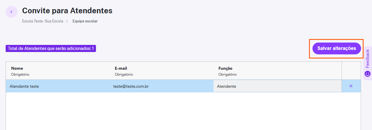
Task: Click the empty table area below row
Action: [x=183, y=111]
